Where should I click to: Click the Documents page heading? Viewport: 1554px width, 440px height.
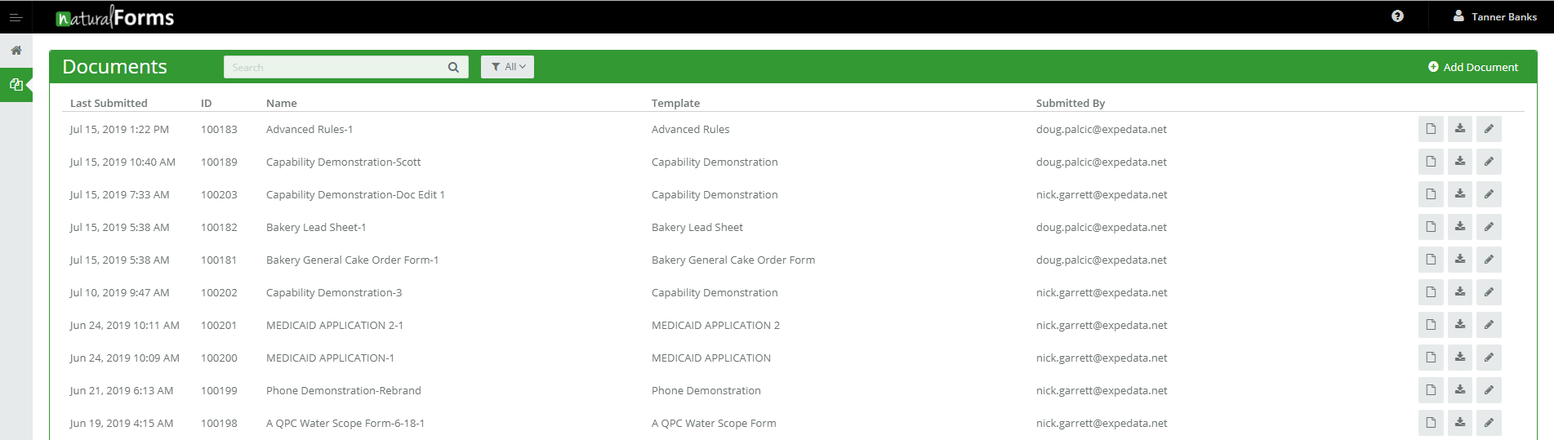[114, 67]
